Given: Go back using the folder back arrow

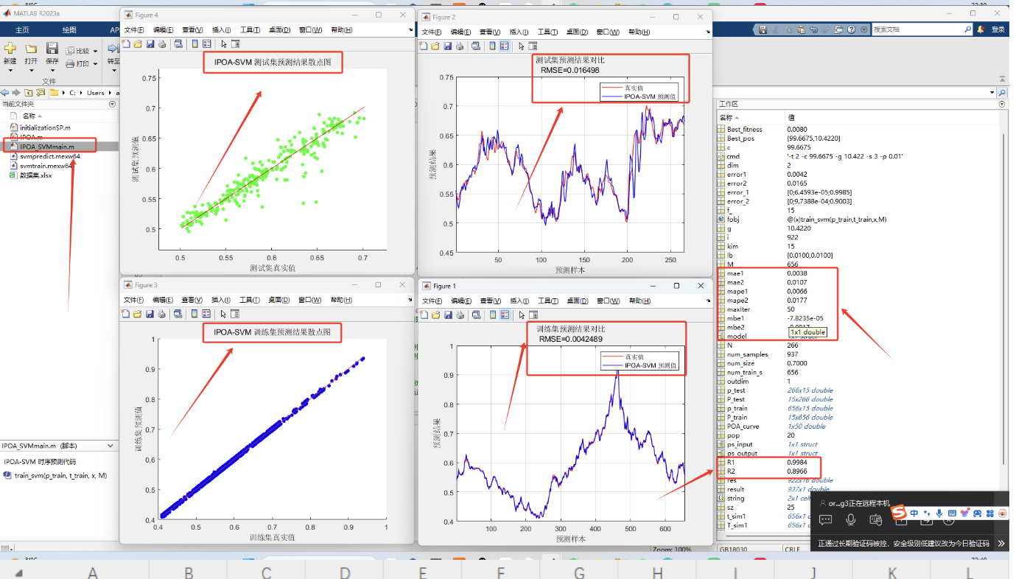Looking at the screenshot, I should 5,92.
